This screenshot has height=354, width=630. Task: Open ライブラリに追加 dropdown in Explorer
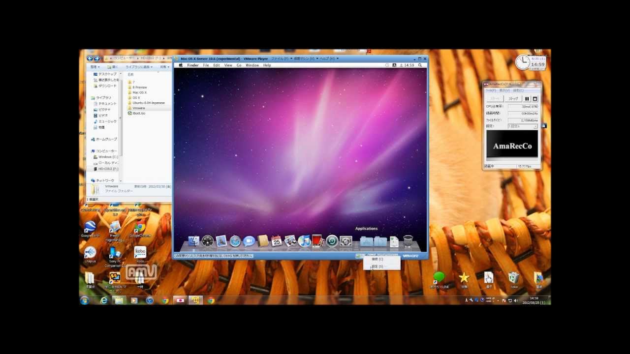tap(139, 67)
